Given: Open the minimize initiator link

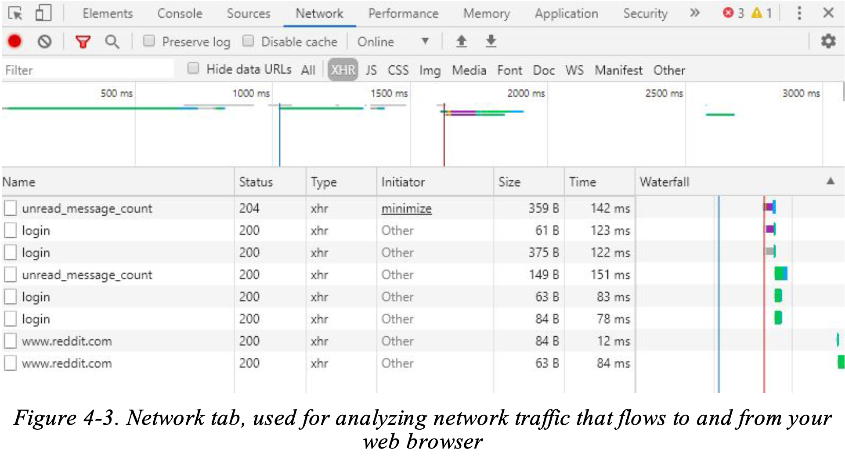Looking at the screenshot, I should [x=406, y=209].
